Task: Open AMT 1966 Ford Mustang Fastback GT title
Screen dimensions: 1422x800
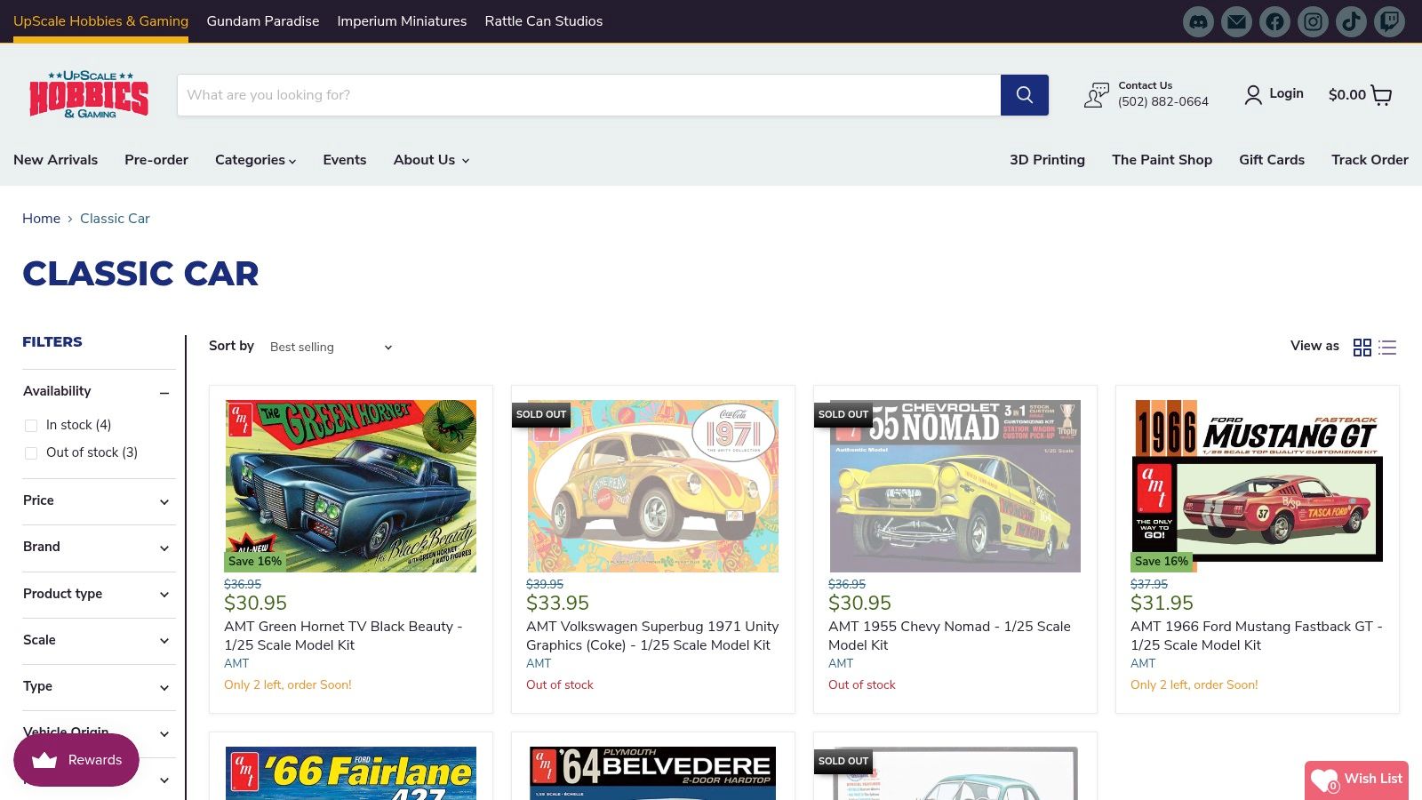Action: pos(1256,636)
